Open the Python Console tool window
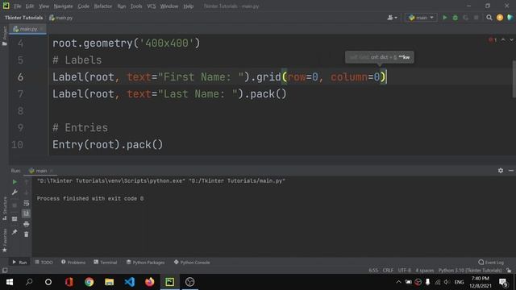The image size is (516, 290). 192,263
